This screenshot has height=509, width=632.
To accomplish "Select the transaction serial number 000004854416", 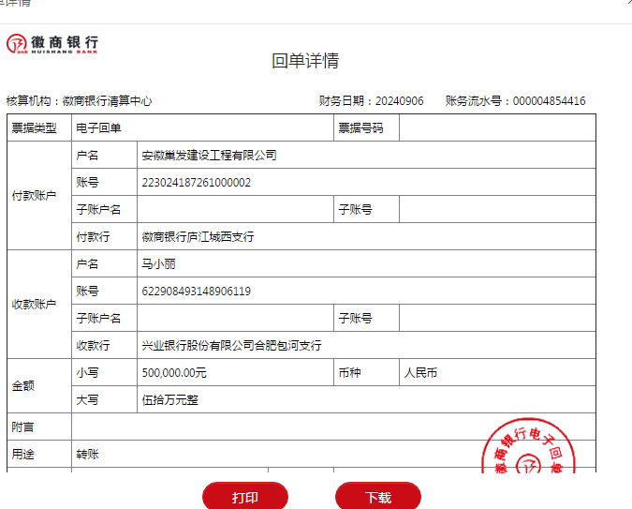I will (x=548, y=101).
